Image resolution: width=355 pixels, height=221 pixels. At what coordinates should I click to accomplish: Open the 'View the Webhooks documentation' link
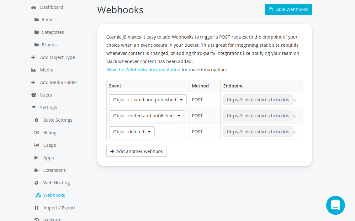(143, 70)
